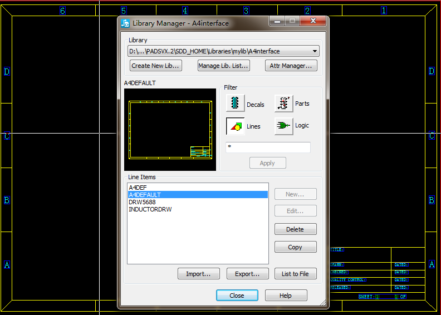Select A4DEF in Line Items

pyautogui.click(x=198, y=188)
